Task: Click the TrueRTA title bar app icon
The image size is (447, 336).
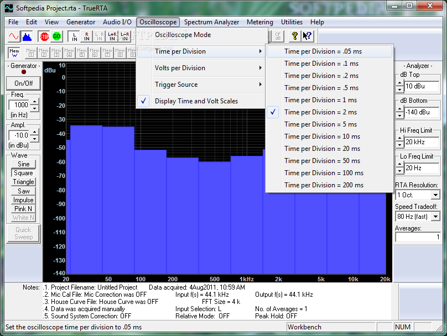Action: click(x=9, y=8)
